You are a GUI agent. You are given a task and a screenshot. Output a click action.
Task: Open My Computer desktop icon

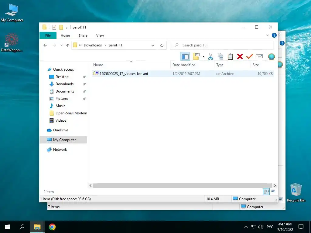pos(12,13)
